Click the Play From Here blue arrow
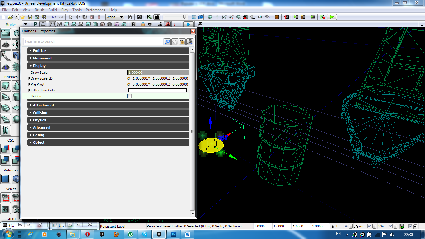Viewport: 425px width, 239px height. click(188, 24)
